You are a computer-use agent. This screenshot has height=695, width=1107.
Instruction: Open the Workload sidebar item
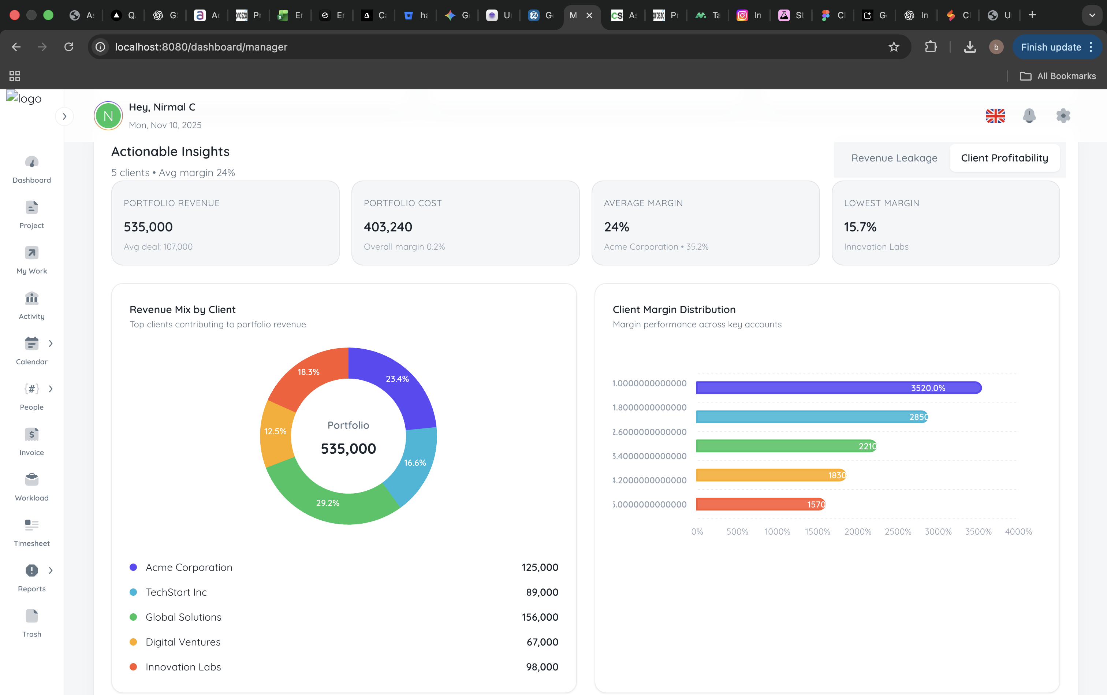32,480
